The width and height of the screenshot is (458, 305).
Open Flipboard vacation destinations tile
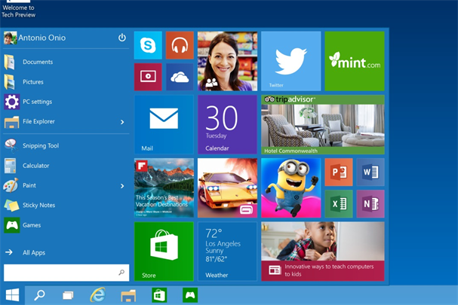coord(164,188)
